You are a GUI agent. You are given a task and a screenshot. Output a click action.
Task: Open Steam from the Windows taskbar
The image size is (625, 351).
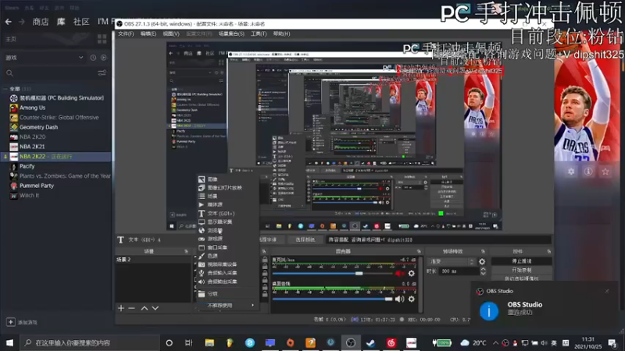click(370, 342)
